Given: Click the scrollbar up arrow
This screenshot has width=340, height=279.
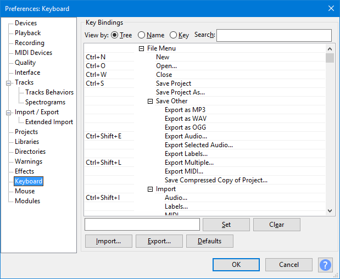Looking at the screenshot, I should coord(330,49).
